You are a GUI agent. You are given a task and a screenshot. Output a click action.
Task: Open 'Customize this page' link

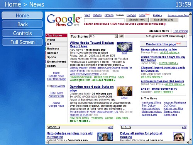click(161, 44)
